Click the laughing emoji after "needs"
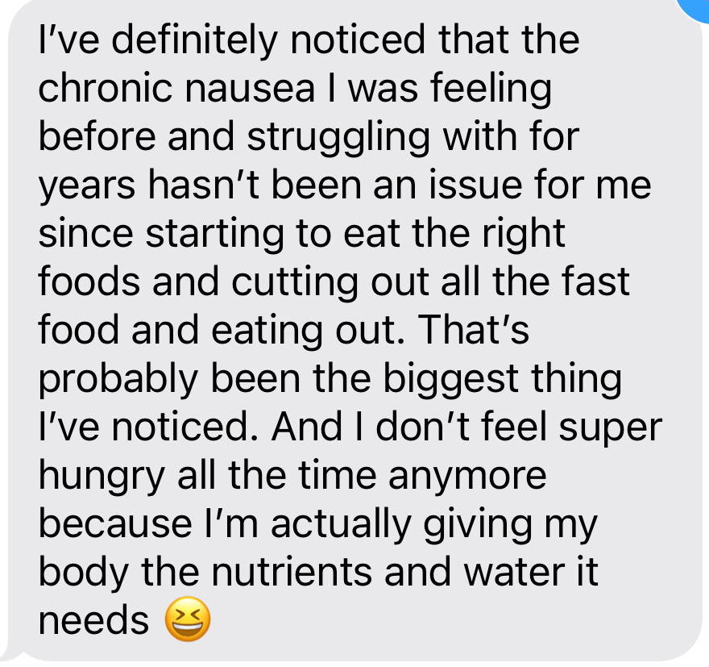 (x=187, y=622)
